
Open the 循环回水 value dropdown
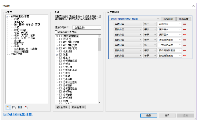tap(170, 35)
